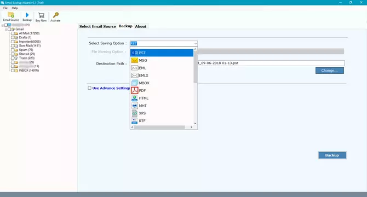Collapse the Gmail tree node

tap(6, 30)
